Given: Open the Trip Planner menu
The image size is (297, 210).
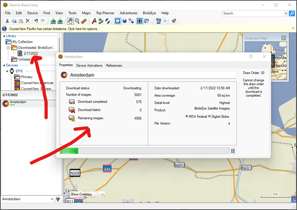Looking at the screenshot, I should point(105,13).
